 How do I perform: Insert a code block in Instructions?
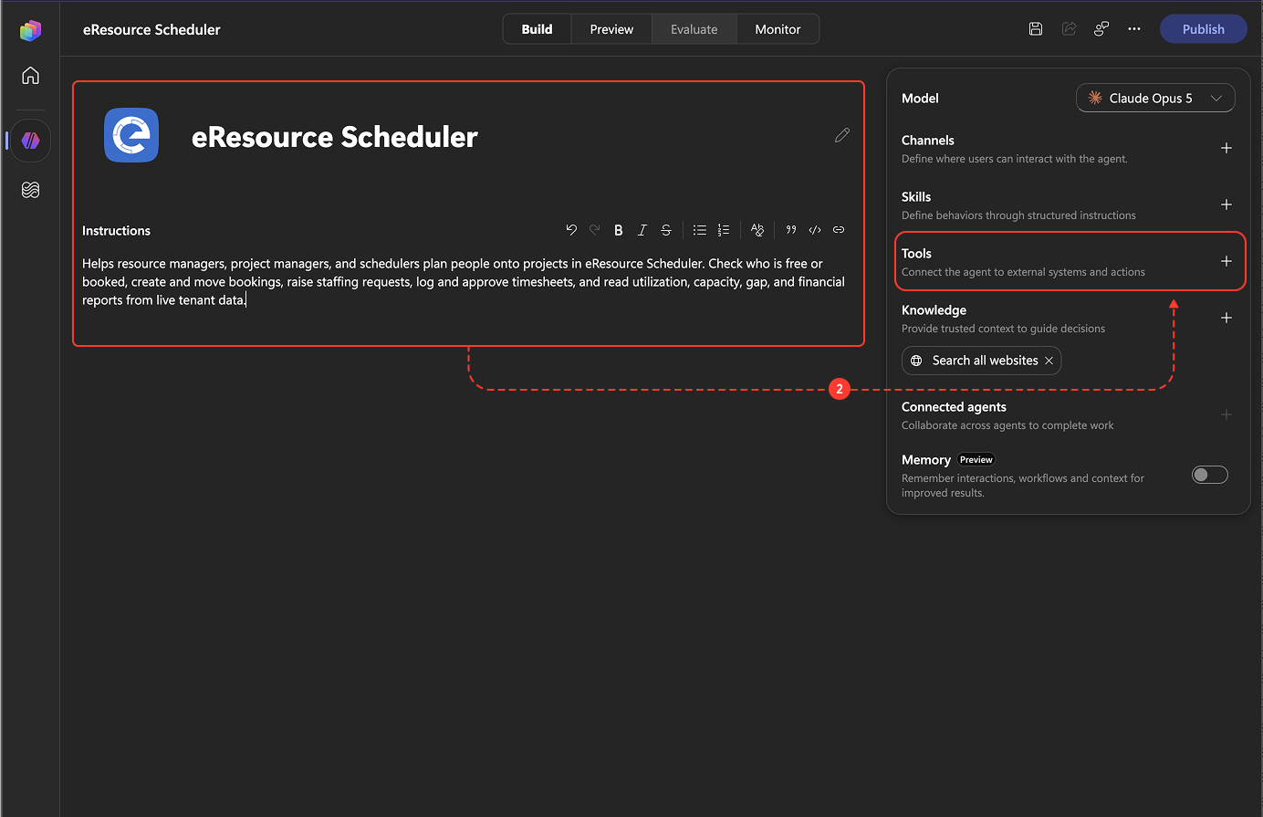click(x=815, y=230)
